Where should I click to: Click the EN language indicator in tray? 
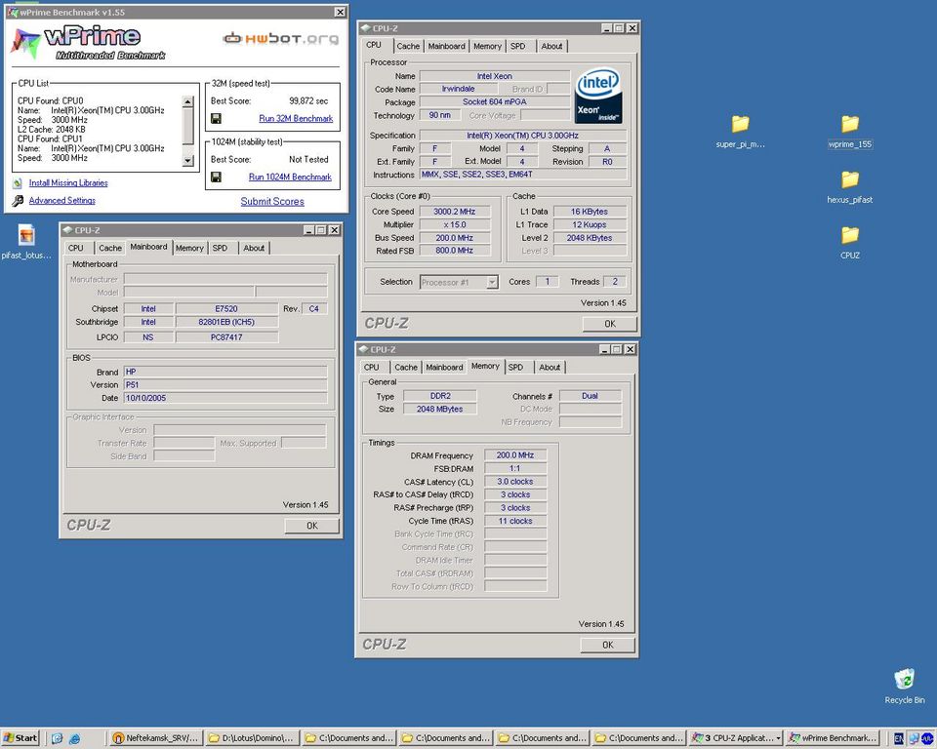[898, 739]
